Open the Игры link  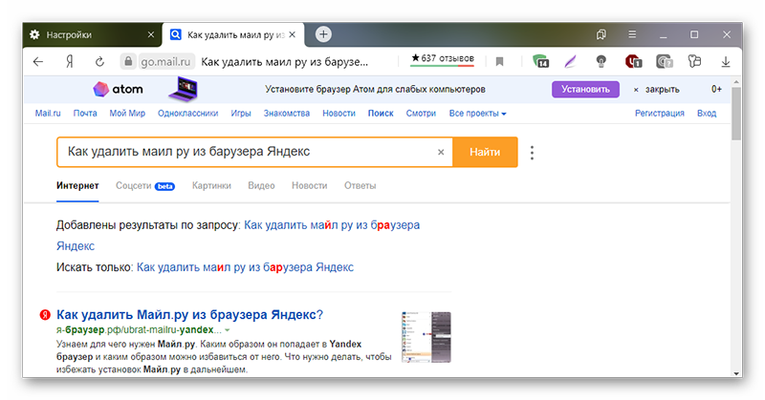click(241, 113)
